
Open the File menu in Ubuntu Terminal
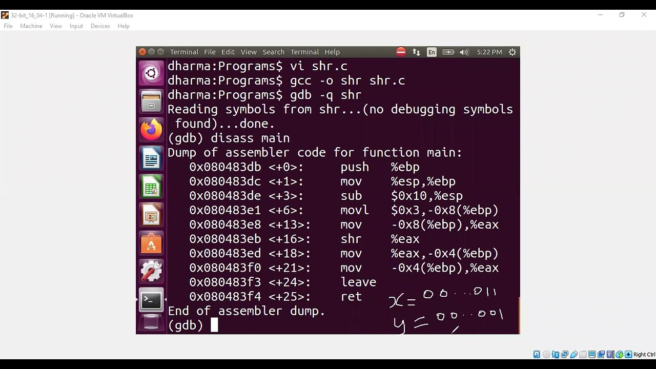(210, 52)
